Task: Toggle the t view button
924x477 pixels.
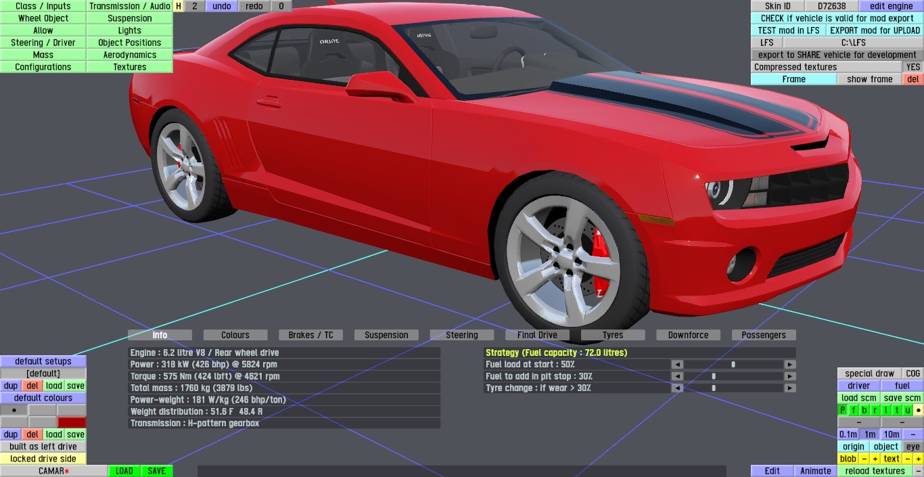Action: coord(896,410)
